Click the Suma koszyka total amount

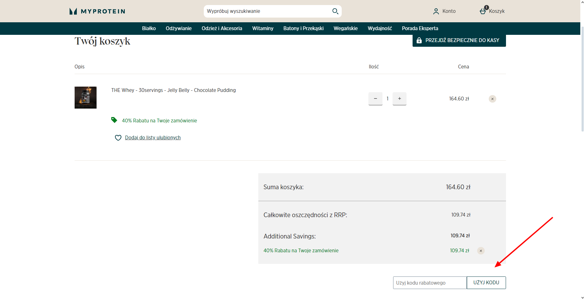click(x=458, y=187)
